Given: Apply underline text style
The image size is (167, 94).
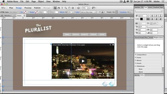Looking at the screenshot, I should [x=161, y=16].
